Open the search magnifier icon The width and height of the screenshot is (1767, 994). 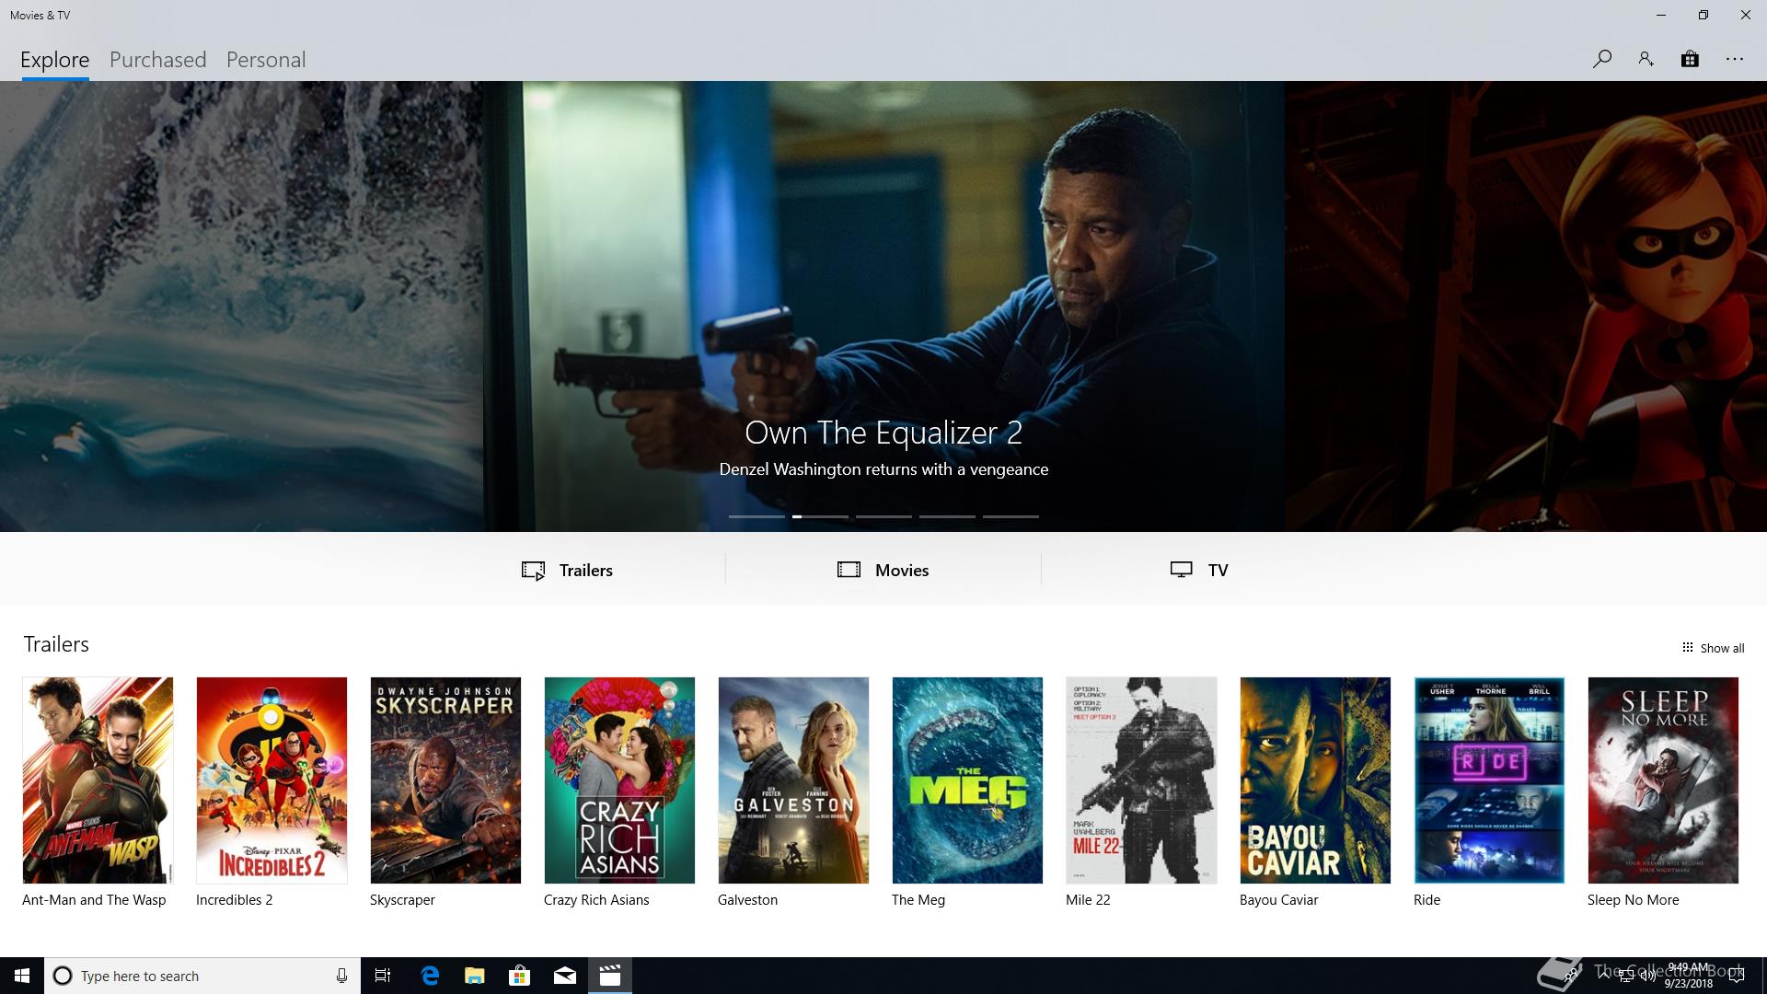[x=1601, y=59]
